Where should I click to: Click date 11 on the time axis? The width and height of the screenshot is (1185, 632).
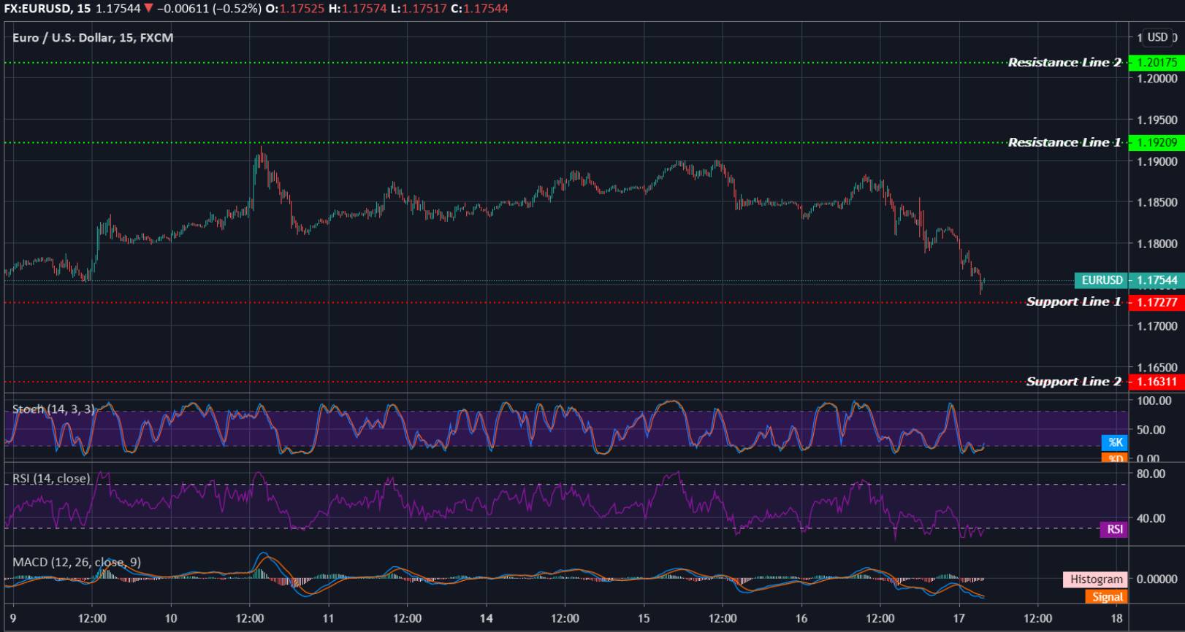tap(328, 619)
